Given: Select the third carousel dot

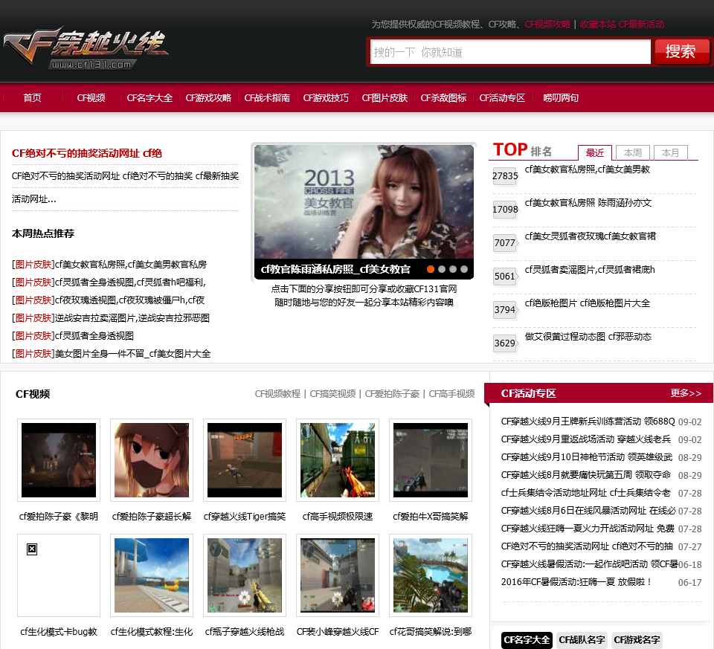Looking at the screenshot, I should point(453,269).
